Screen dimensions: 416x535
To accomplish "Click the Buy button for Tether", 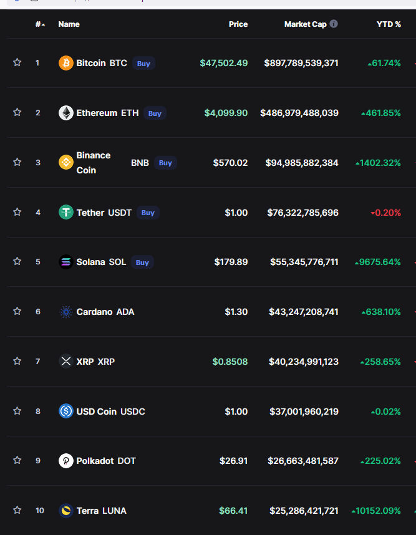I will tap(148, 213).
